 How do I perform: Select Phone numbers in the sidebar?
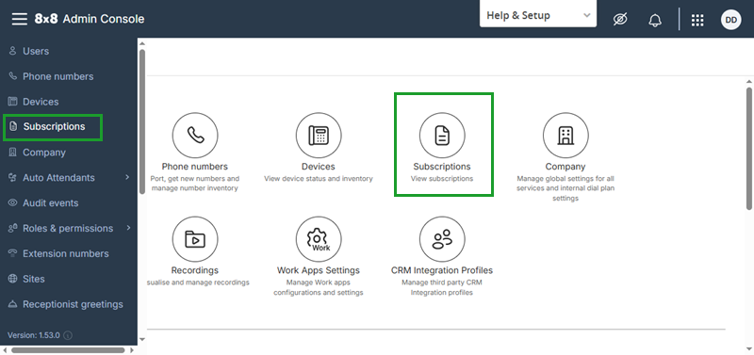tap(58, 76)
